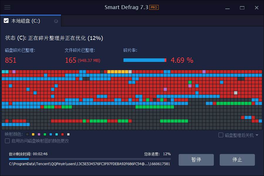Click the purple map legend square
The height and width of the screenshot is (176, 264).
click(x=39, y=134)
